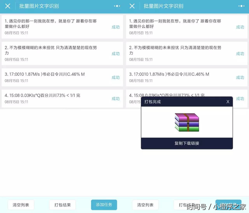
Task: Click 成功 status of result 3, screen showing 打包完成
Action: coord(240,78)
